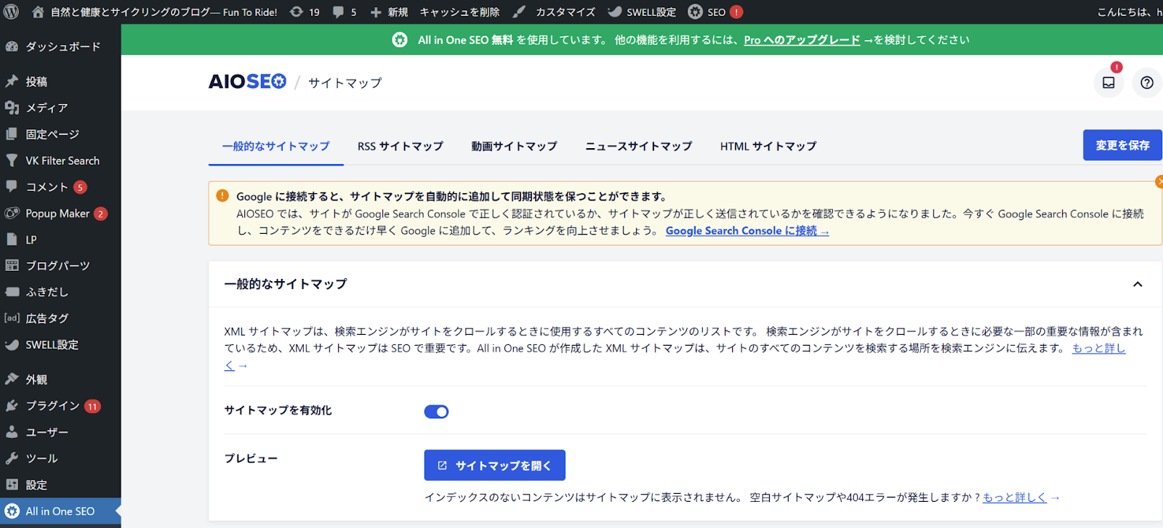Viewport: 1163px width, 528px height.
Task: Click キャッシュを削除 in admin bar
Action: pyautogui.click(x=459, y=12)
